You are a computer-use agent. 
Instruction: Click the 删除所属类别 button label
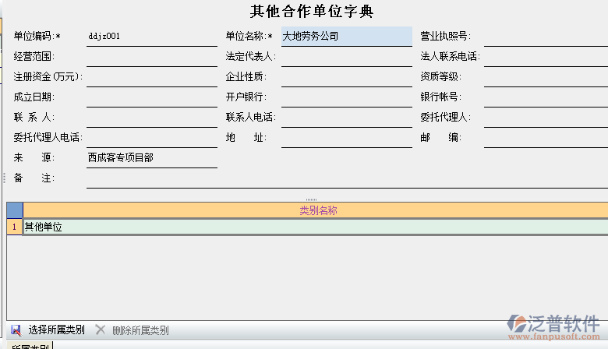click(x=140, y=330)
